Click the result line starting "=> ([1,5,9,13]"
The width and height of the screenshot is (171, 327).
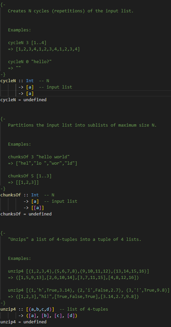click(73, 278)
